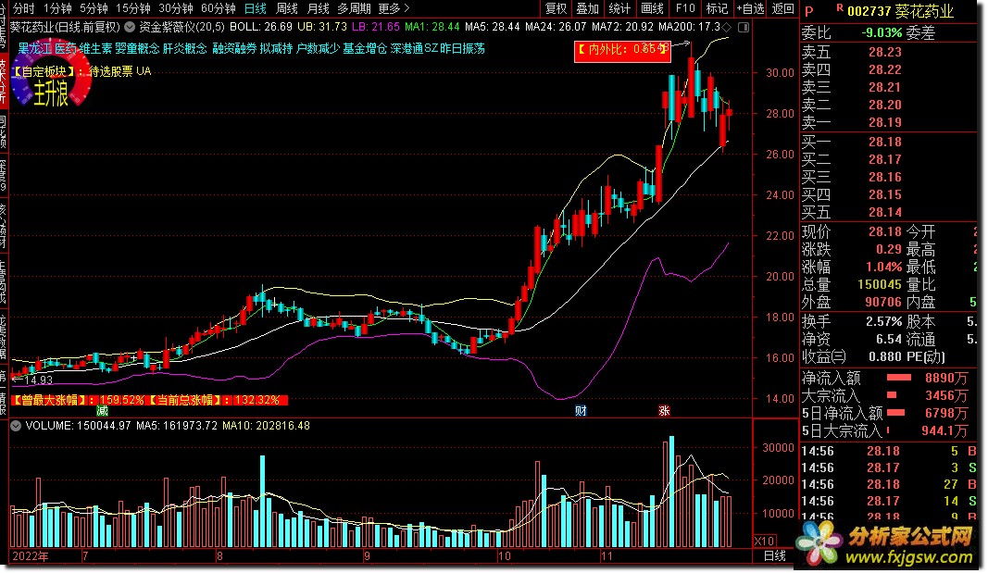Viewport: 988px width, 573px height.
Task: Click the 大宗流入 3456万 row
Action: [885, 396]
